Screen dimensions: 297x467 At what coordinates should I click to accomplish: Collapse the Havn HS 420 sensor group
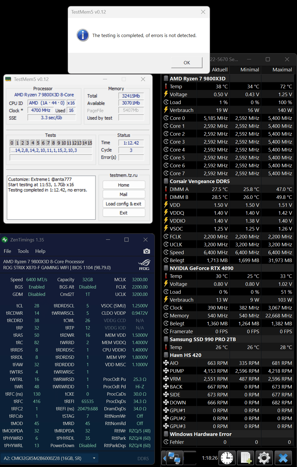coord(166,355)
